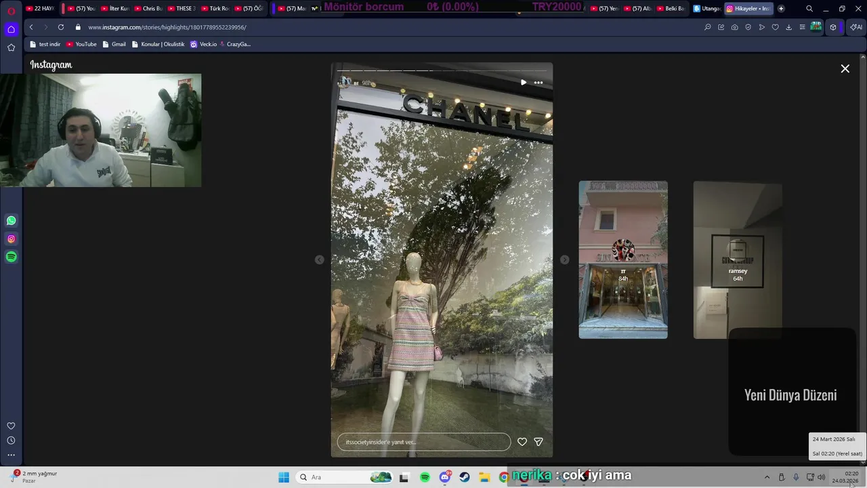867x488 pixels.
Task: Go to the next story arrow
Action: tap(564, 260)
